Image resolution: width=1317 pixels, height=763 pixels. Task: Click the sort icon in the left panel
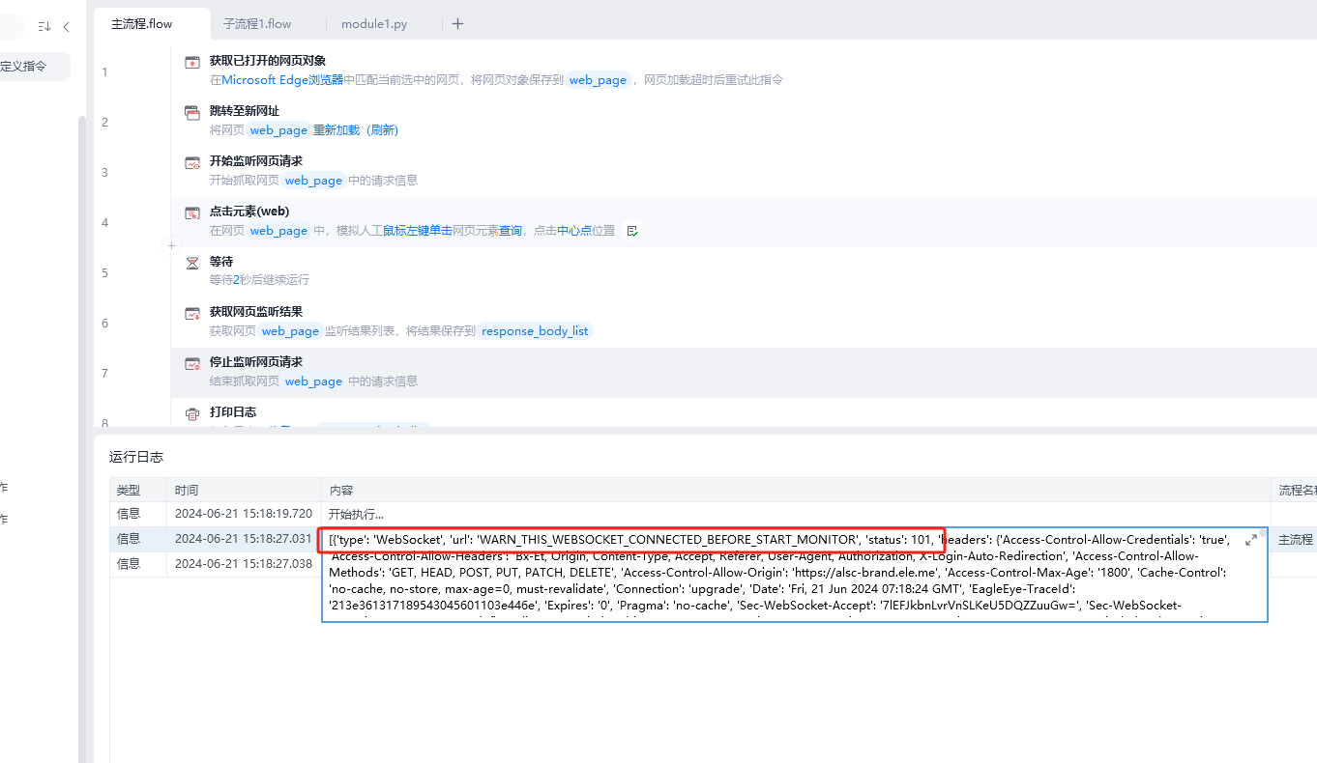click(x=44, y=27)
